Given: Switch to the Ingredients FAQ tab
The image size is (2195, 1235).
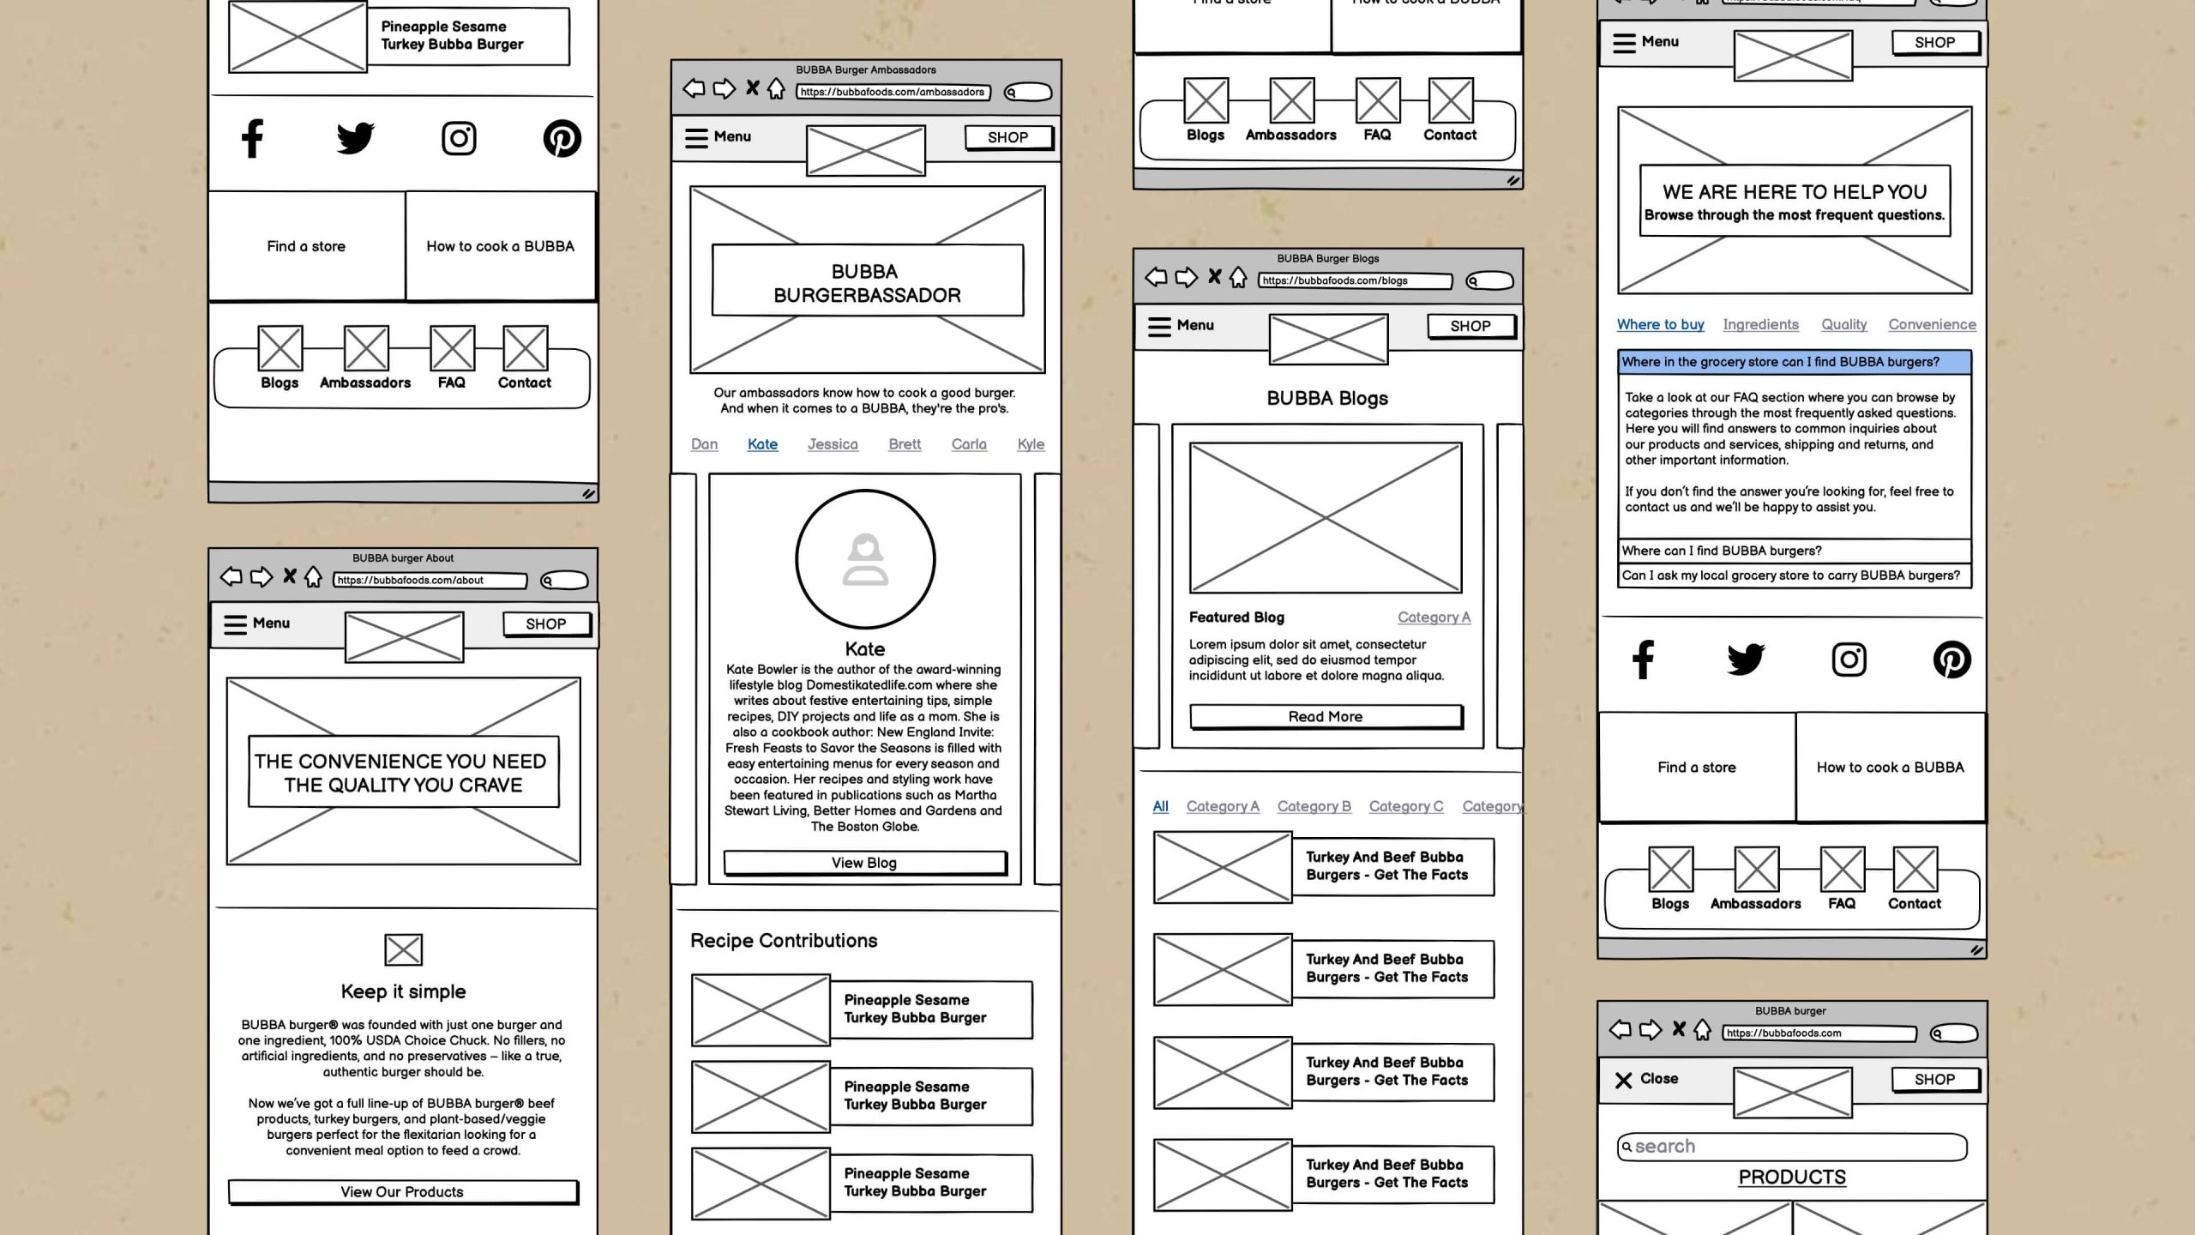Looking at the screenshot, I should pos(1760,324).
